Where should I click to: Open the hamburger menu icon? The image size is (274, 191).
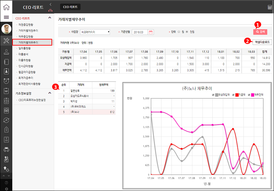6,17
